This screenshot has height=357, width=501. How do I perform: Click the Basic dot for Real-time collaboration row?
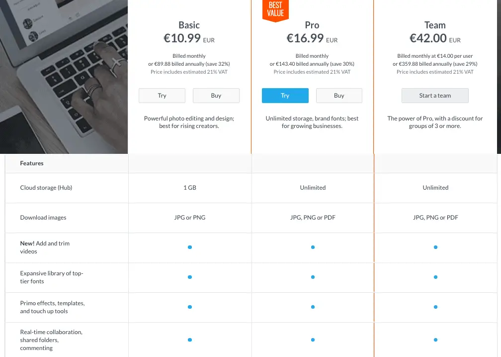point(190,340)
